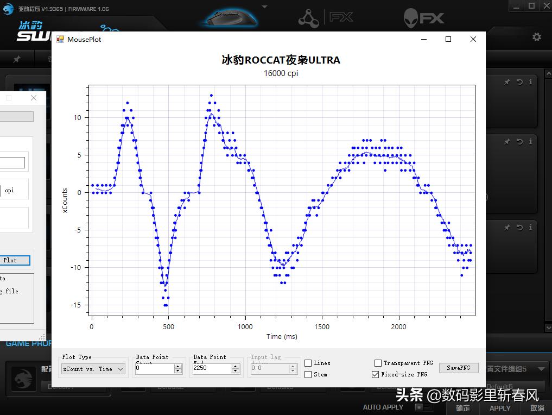Click the Plot button in the left dialog
The image size is (552, 415).
point(10,260)
